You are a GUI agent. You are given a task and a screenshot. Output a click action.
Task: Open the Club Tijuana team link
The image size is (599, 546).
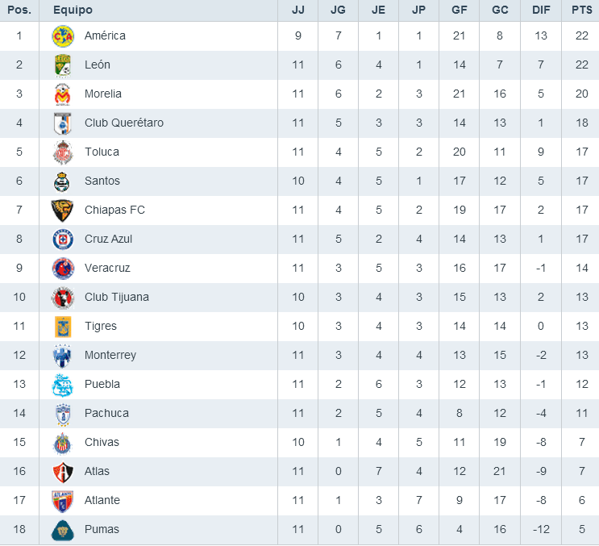coord(117,297)
